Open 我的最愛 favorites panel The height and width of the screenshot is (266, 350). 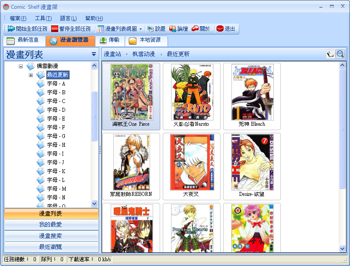49,223
